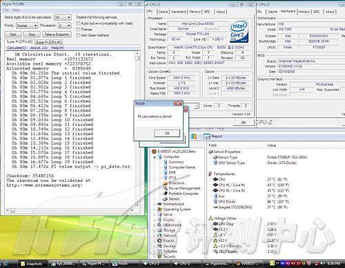Image resolution: width=345 pixels, height=268 pixels.
Task: Click the Sensor Type row icon
Action: click(215, 157)
